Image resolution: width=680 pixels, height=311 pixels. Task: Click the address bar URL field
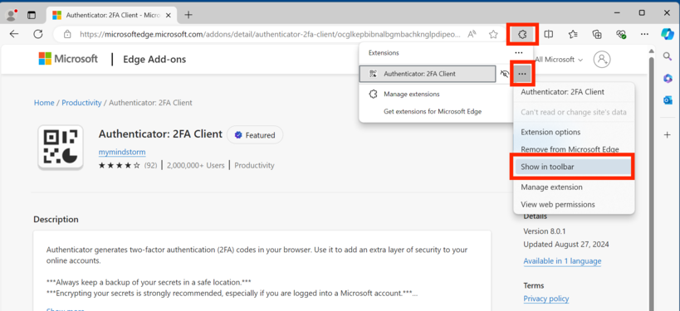click(x=269, y=34)
